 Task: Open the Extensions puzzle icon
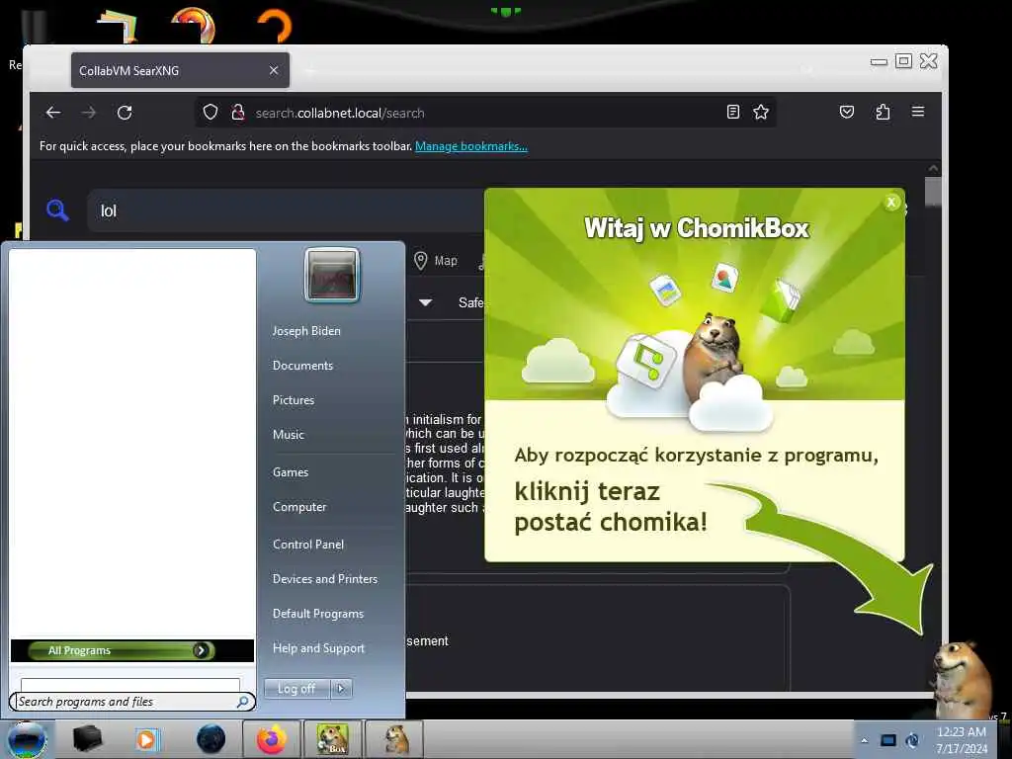coord(883,112)
